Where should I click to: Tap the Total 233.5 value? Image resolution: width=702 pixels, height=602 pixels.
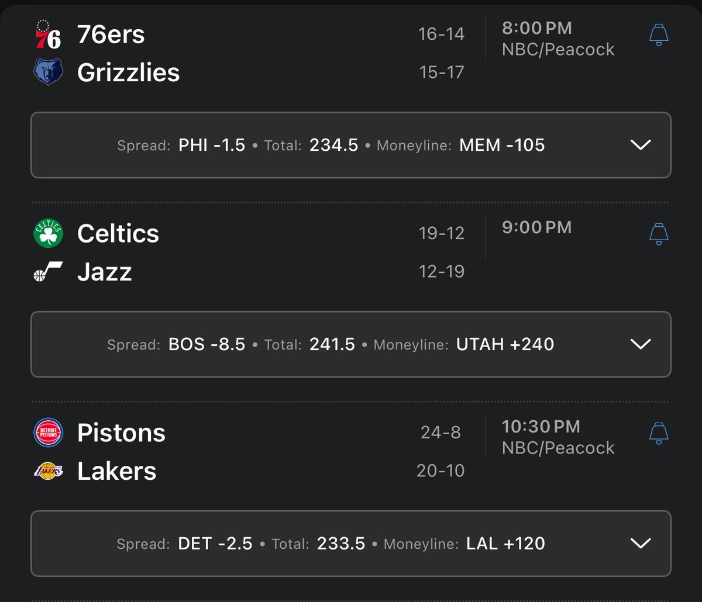(x=341, y=544)
